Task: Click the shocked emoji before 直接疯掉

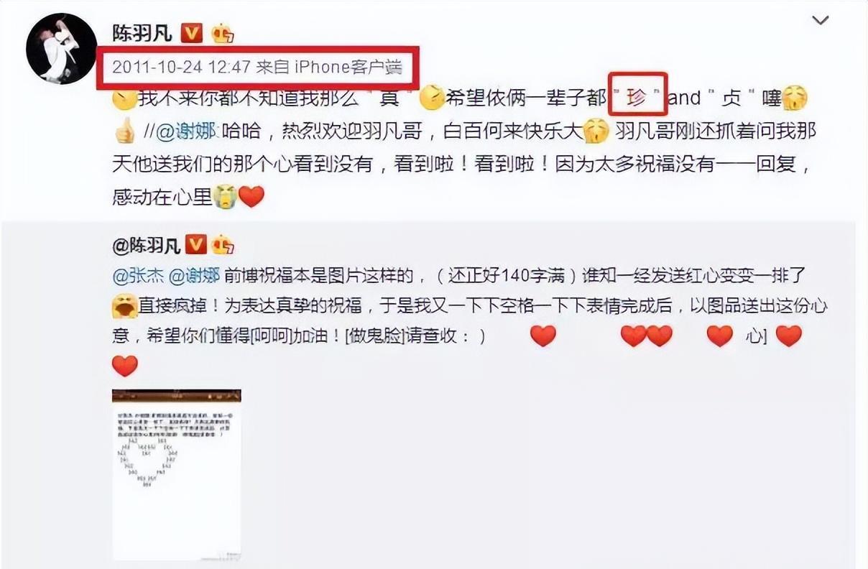Action: point(125,306)
